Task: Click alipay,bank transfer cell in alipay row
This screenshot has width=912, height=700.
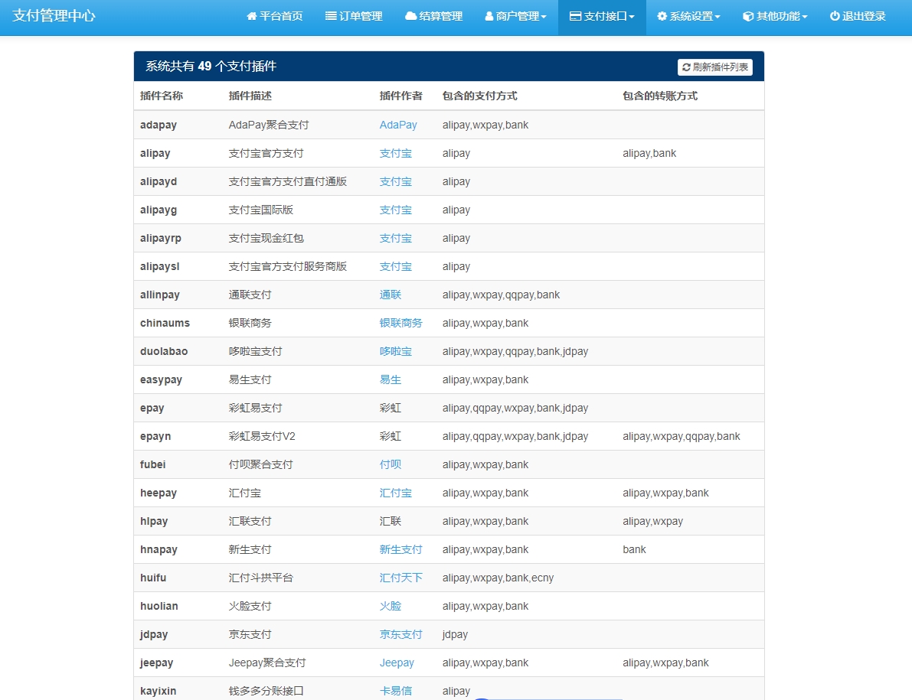Action: (649, 153)
